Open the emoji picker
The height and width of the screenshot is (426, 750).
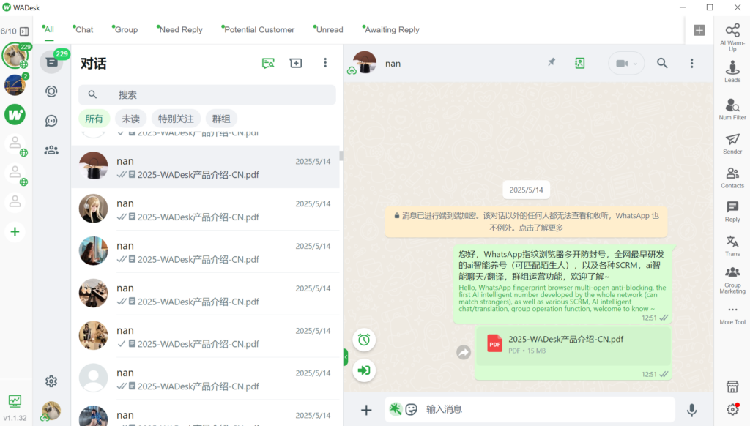click(x=412, y=409)
